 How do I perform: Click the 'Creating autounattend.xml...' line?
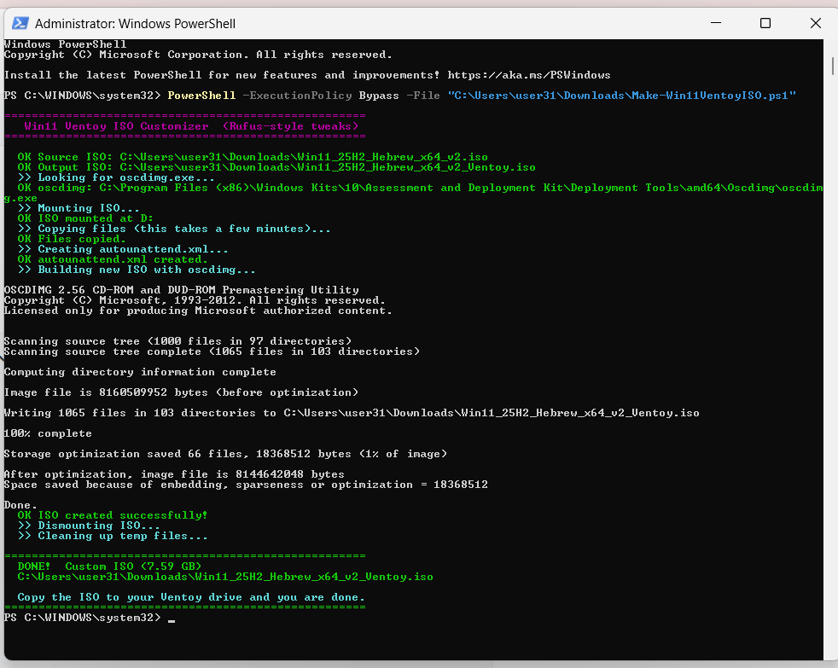123,249
